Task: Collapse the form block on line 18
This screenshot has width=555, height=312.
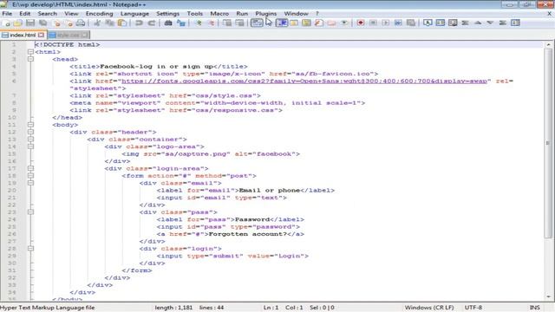Action: pyautogui.click(x=31, y=175)
